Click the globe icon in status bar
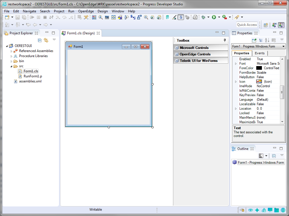Image resolution: width=289 pixels, height=216 pixels. [x=283, y=210]
